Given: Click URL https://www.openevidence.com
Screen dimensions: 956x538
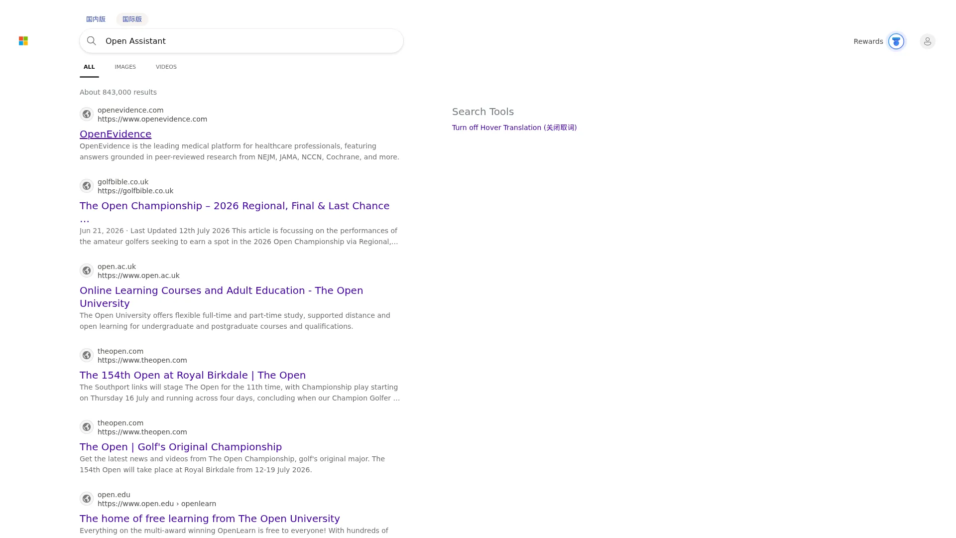Looking at the screenshot, I should coord(152,119).
